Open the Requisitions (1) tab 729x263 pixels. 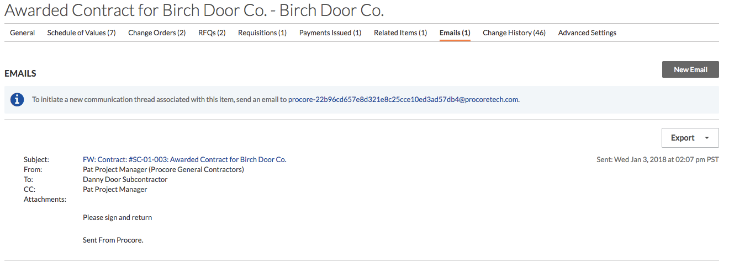click(x=262, y=33)
